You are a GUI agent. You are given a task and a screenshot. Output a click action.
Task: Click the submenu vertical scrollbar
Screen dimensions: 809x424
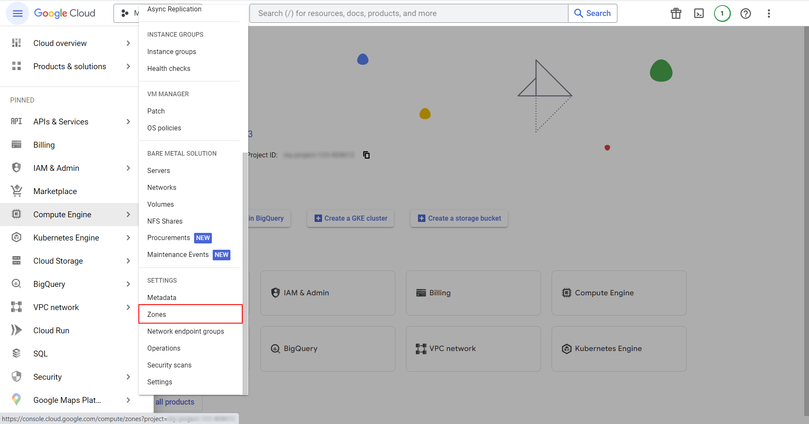pyautogui.click(x=245, y=273)
